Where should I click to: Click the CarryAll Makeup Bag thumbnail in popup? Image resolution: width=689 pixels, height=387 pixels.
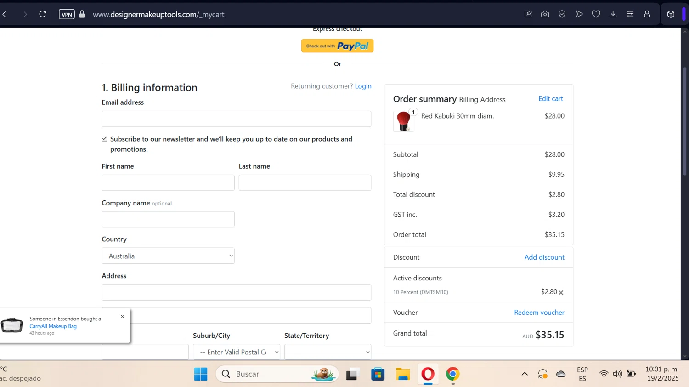click(x=12, y=325)
